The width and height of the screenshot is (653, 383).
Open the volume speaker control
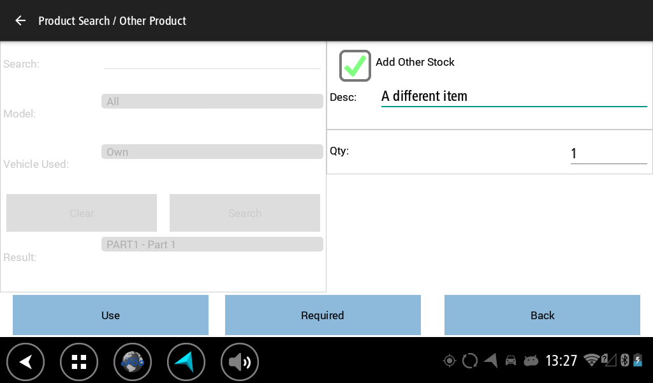tap(240, 362)
